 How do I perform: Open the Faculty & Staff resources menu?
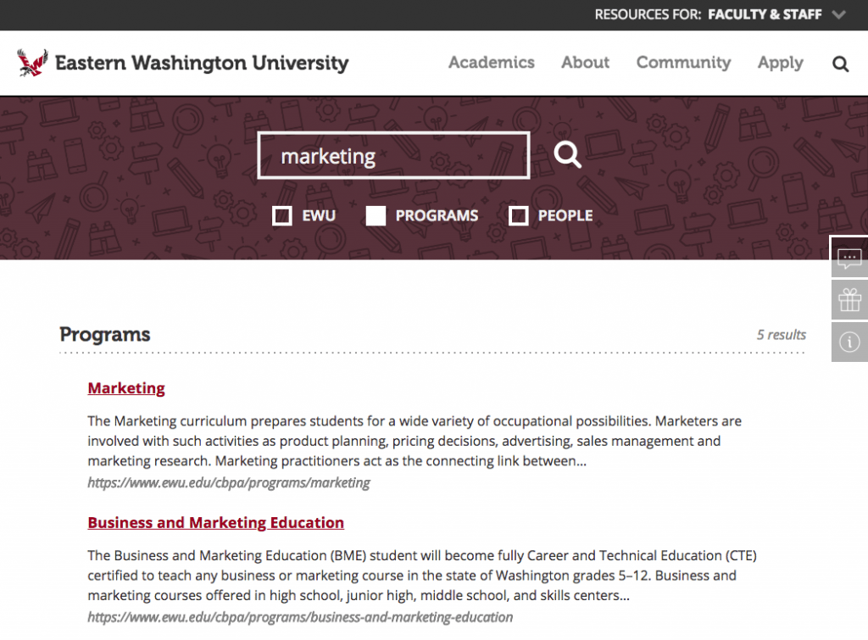tap(765, 14)
